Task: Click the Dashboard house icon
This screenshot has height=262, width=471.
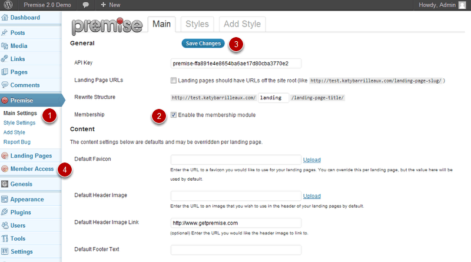Action: (5, 18)
